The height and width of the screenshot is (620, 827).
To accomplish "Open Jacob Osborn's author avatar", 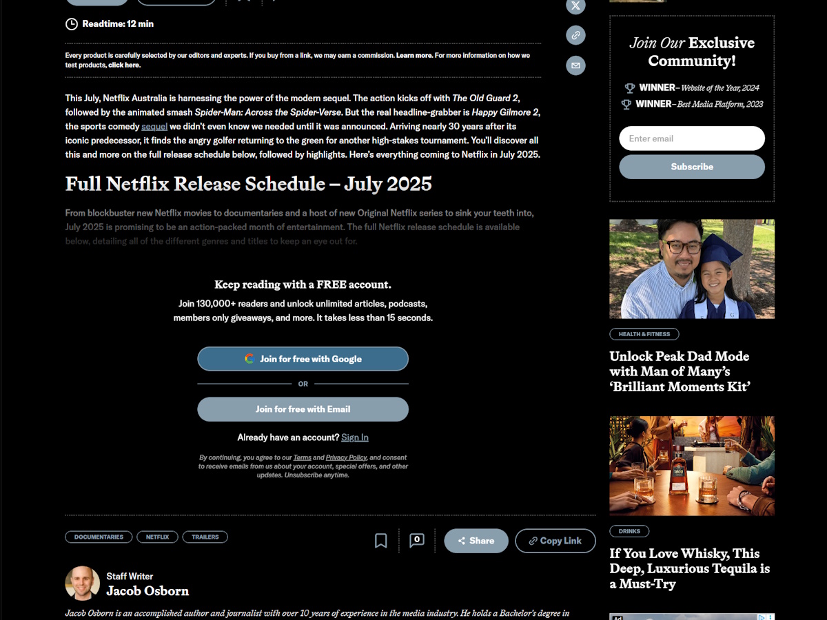I will click(x=83, y=583).
